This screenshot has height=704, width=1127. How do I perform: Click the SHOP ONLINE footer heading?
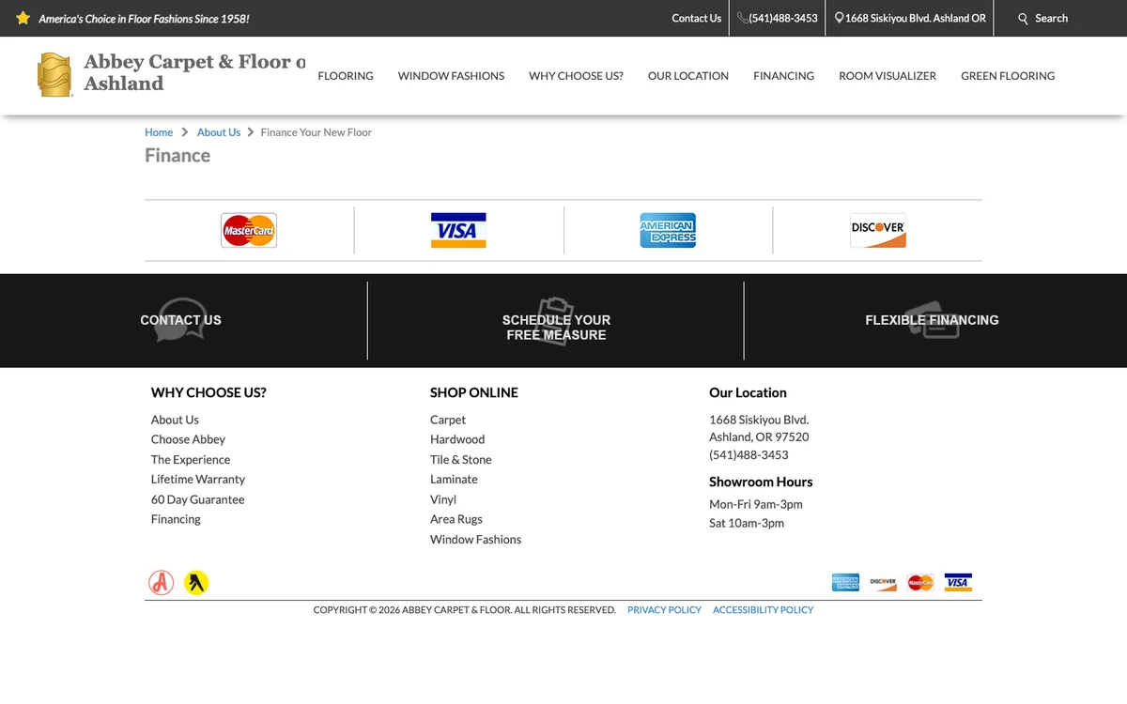click(x=474, y=392)
